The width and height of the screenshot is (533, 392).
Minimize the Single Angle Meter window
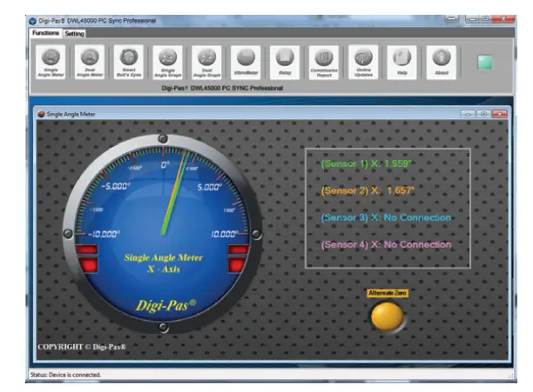(x=468, y=114)
